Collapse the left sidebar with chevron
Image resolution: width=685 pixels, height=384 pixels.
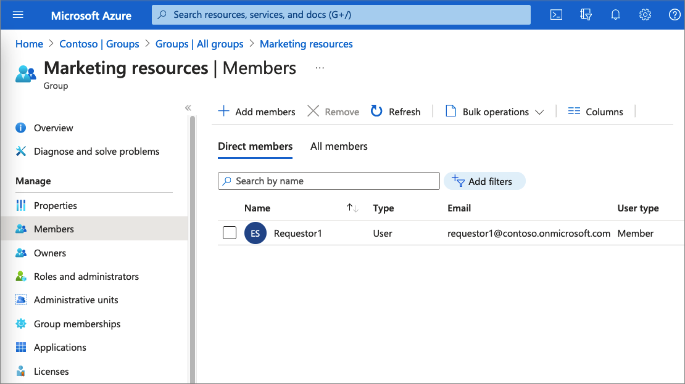point(188,107)
